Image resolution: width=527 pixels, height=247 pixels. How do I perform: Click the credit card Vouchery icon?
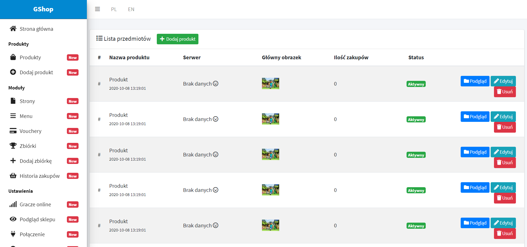tap(13, 131)
